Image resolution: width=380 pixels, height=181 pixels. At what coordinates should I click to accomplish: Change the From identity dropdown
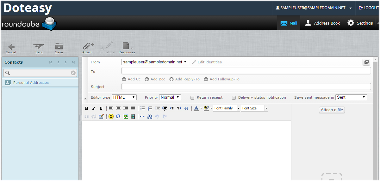[155, 62]
